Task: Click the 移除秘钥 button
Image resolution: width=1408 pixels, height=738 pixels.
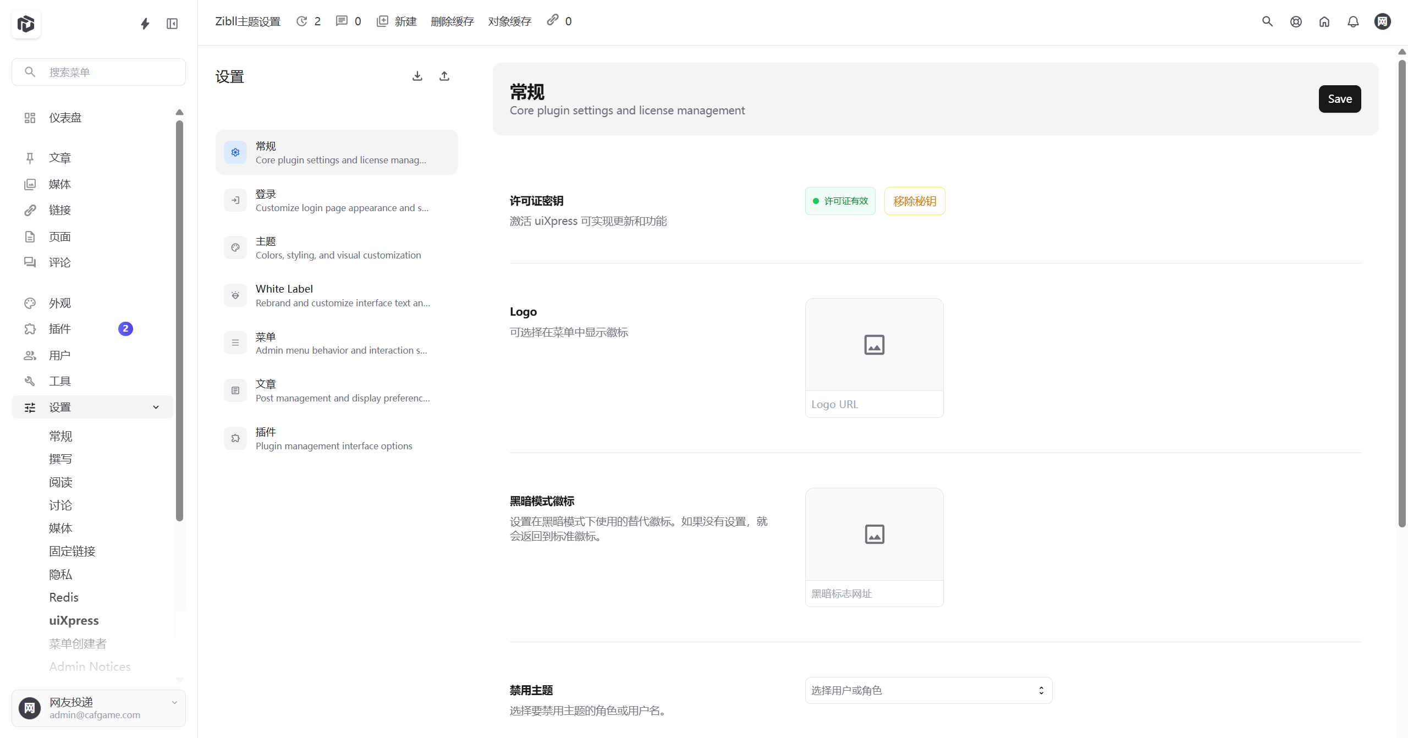Action: 914,201
